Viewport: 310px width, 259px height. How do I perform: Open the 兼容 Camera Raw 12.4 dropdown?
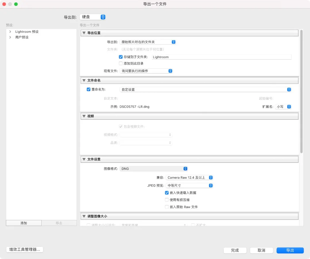click(x=189, y=177)
